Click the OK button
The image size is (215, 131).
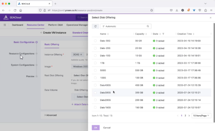click(x=96, y=128)
